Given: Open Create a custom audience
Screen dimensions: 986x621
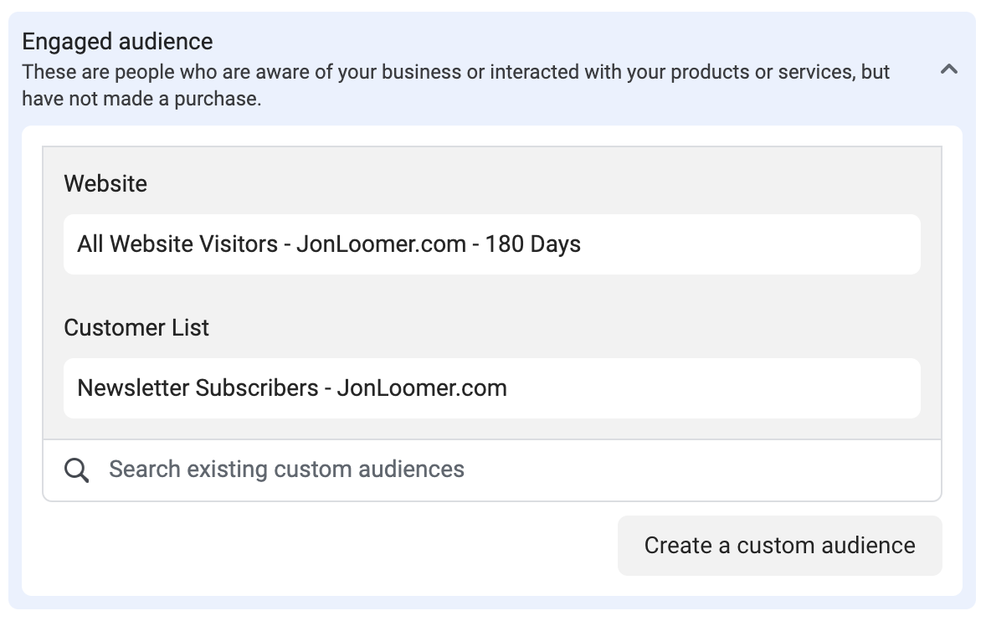Looking at the screenshot, I should coord(780,546).
